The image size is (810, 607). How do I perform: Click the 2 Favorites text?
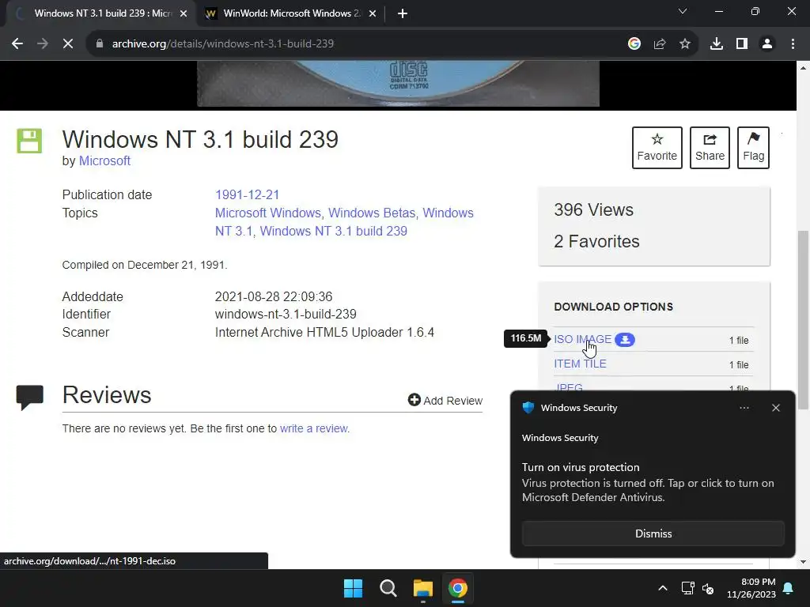(x=596, y=242)
